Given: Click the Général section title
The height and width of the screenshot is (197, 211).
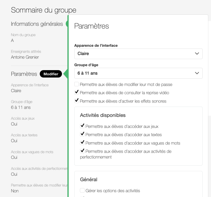Looking at the screenshot, I should 88,179.
